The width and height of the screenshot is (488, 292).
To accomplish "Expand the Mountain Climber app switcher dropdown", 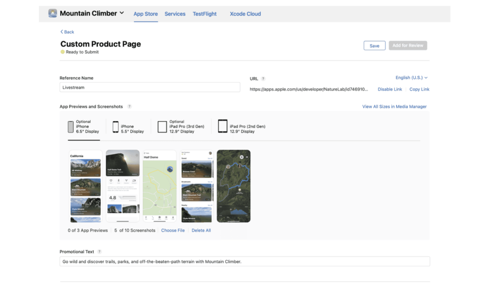I will click(122, 13).
